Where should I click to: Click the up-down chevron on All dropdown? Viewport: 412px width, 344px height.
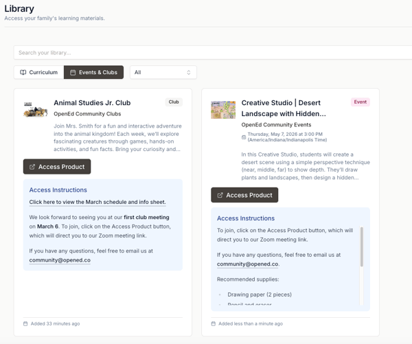(x=189, y=72)
